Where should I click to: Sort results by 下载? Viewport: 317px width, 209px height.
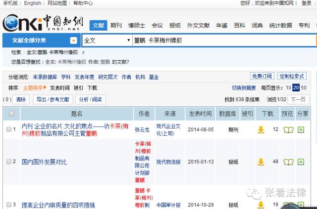tap(92, 88)
